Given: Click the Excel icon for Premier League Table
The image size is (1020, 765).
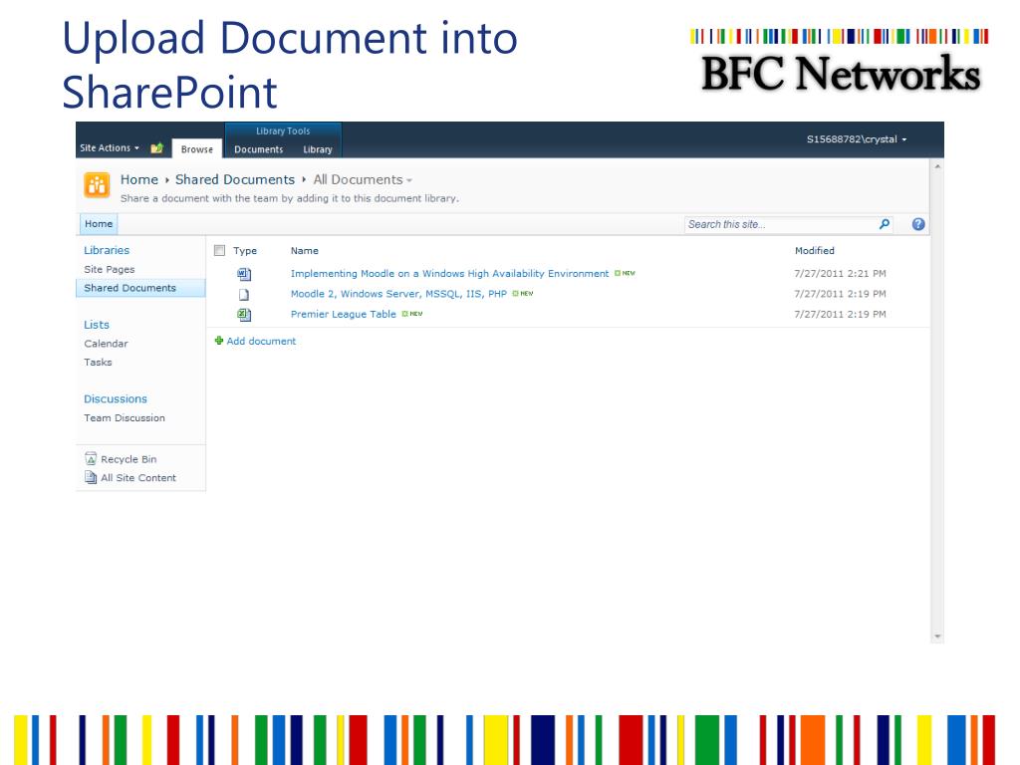Looking at the screenshot, I should coord(244,315).
